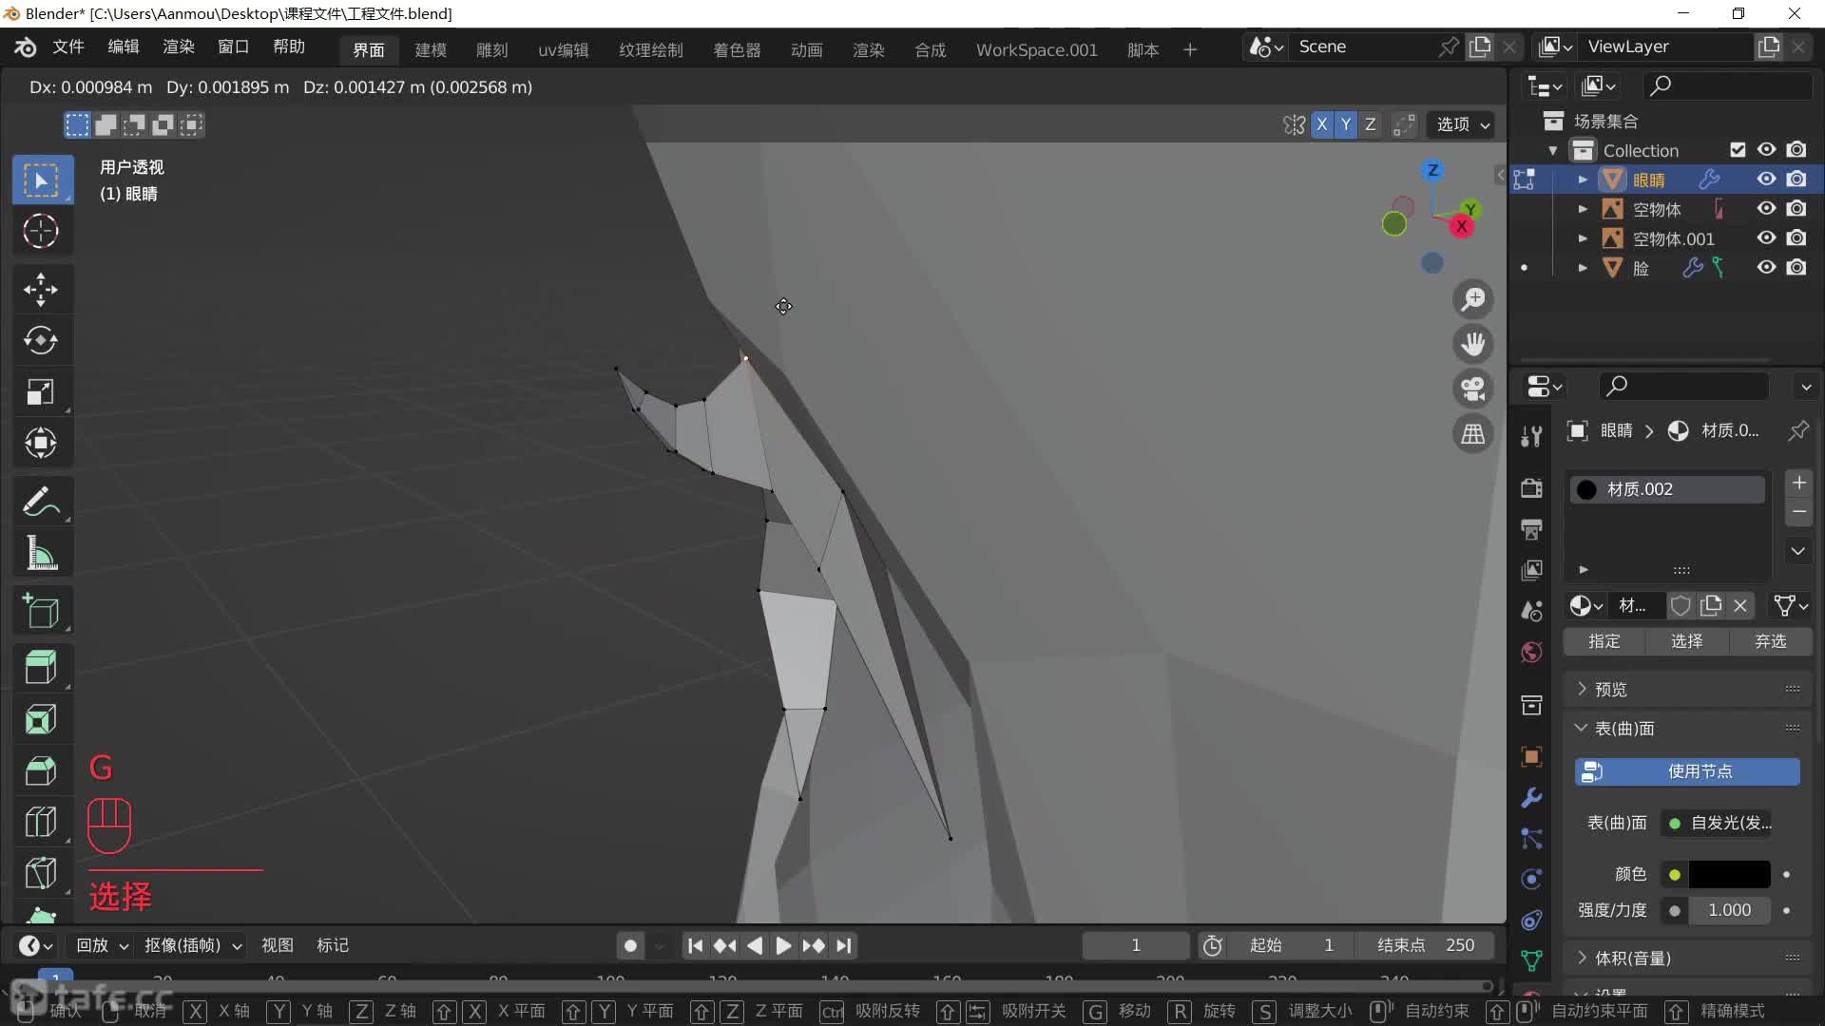Hide 空物体 object in viewport

coord(1766,209)
